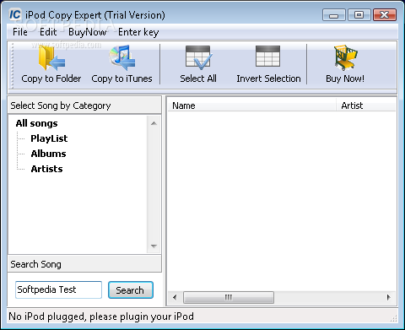Click the Search button
The width and height of the screenshot is (405, 330).
coord(131,290)
